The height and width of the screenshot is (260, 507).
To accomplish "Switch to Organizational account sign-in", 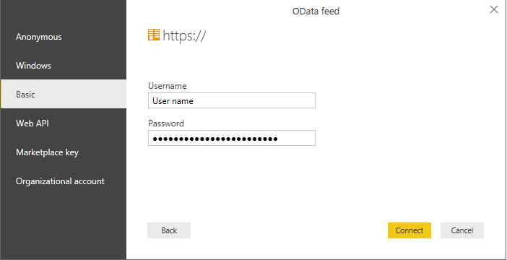I will pos(64,181).
